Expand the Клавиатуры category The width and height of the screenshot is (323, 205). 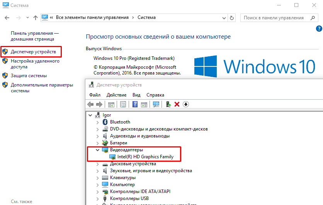[x=97, y=178]
